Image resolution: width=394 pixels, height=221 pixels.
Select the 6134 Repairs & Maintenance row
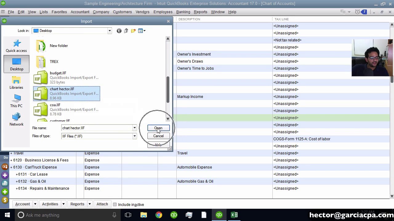tap(199, 188)
